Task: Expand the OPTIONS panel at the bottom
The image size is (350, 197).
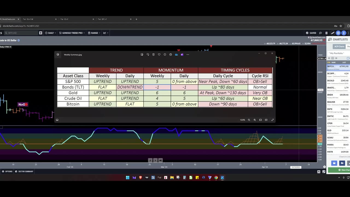Action: click(x=7, y=172)
